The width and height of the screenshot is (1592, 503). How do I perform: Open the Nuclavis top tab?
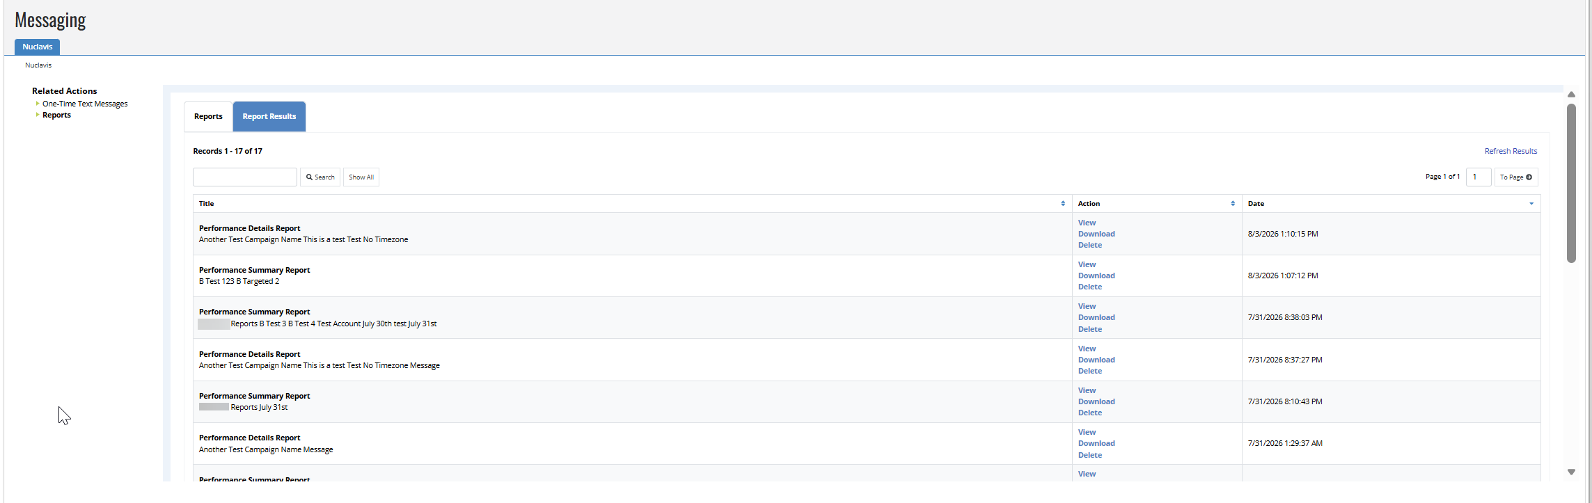pos(37,47)
